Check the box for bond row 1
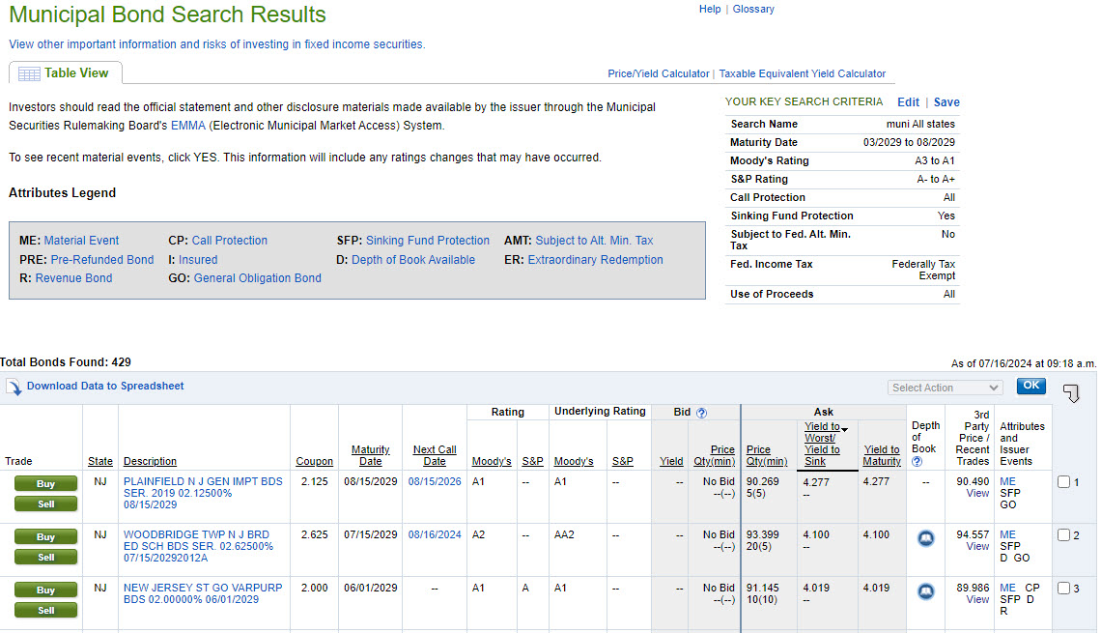1101x633 pixels. [x=1063, y=482]
